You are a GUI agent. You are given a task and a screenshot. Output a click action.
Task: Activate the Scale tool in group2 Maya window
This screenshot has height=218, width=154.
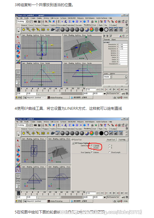pos(18,56)
